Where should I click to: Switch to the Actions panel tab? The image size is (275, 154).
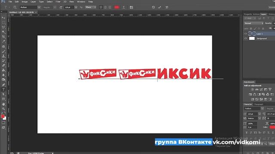coord(256,14)
